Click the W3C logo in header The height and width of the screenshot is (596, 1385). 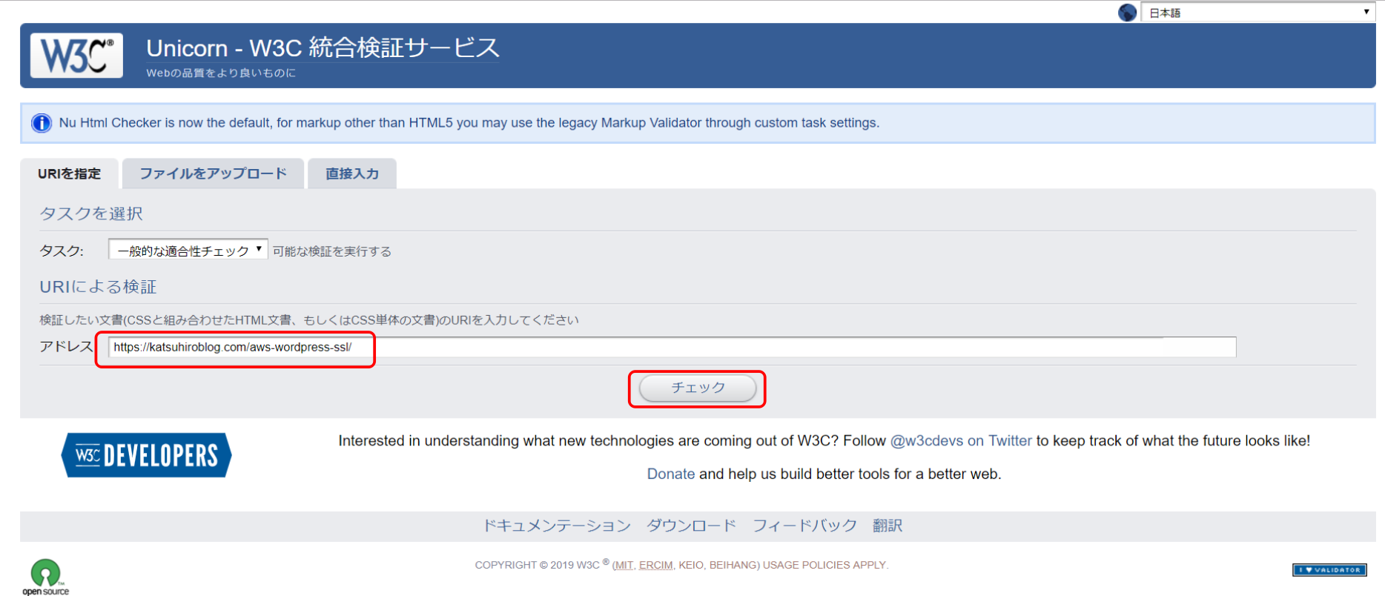click(x=76, y=56)
